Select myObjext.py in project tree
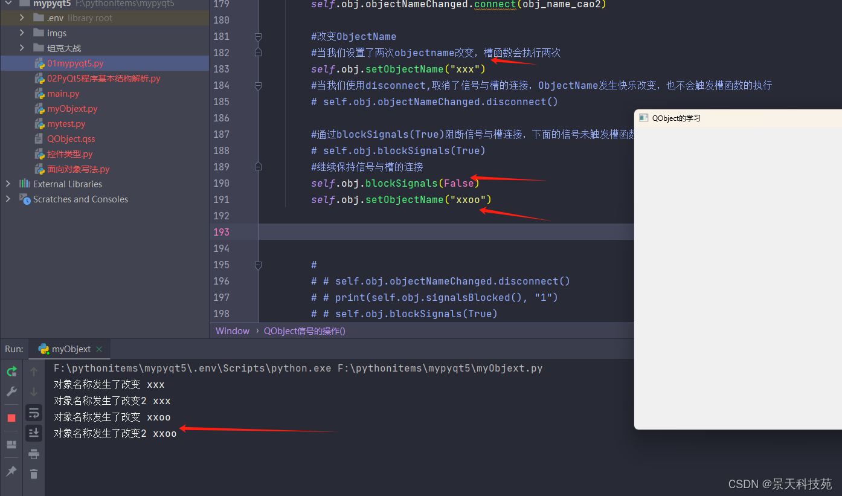The width and height of the screenshot is (842, 496). pyautogui.click(x=72, y=108)
